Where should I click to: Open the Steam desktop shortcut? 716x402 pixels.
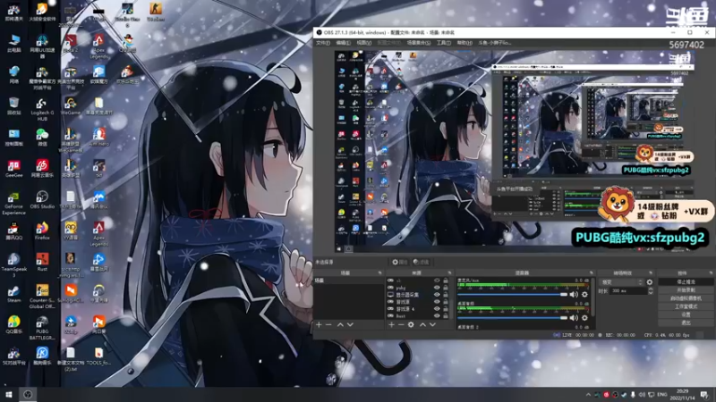point(13,294)
